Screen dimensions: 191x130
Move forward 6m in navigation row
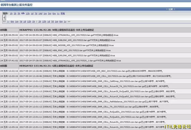pyautogui.click(x=61, y=22)
